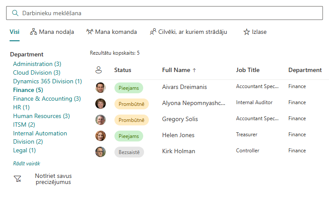Viewport: 329px width, 197px height.
Task: Click Accountant Spec... for Aivars Dreimanis
Action: click(258, 86)
